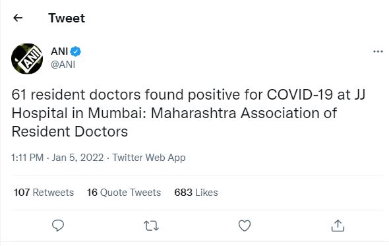Click the blue verified badge next to ANI
389x246 pixels.
(x=75, y=51)
